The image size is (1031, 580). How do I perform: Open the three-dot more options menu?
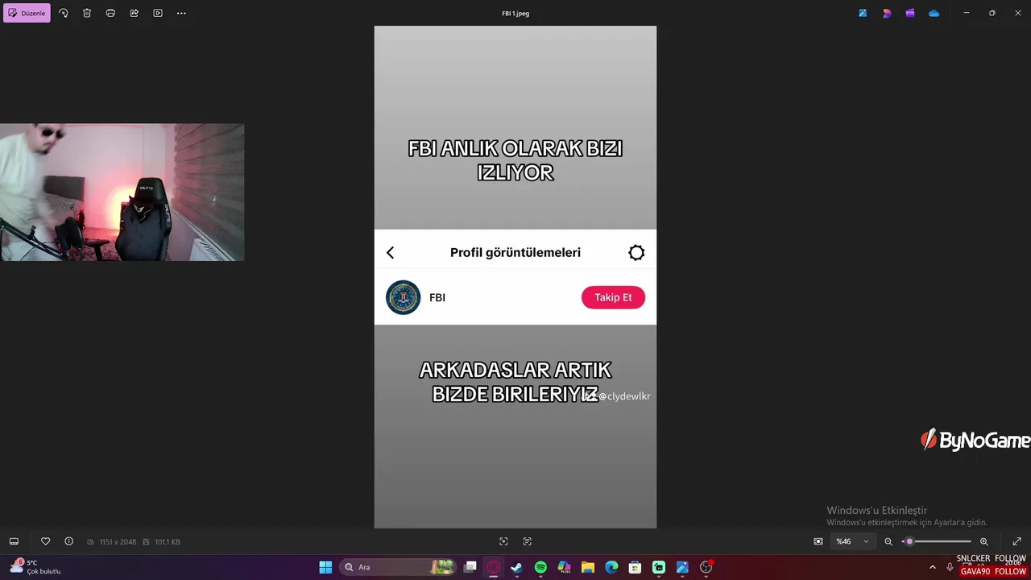click(x=181, y=13)
